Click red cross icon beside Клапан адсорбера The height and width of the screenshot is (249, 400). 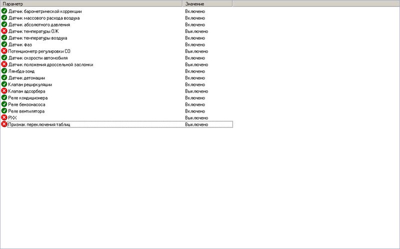click(x=4, y=91)
